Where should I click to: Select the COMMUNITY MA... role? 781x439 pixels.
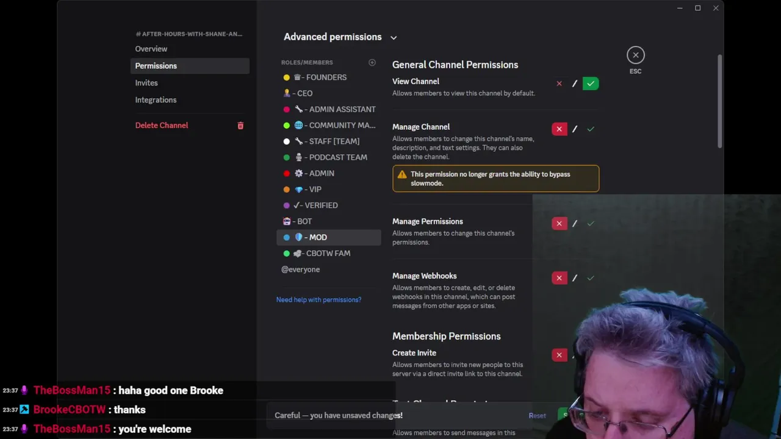[329, 125]
